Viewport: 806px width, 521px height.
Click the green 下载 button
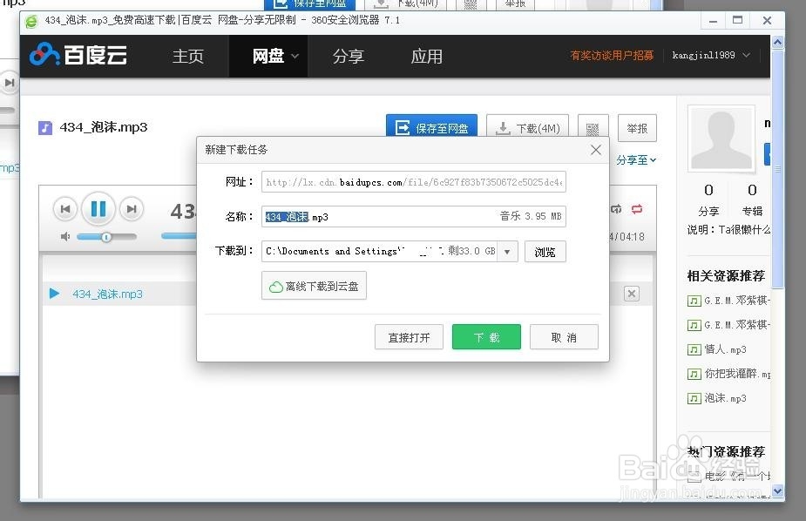click(x=486, y=337)
